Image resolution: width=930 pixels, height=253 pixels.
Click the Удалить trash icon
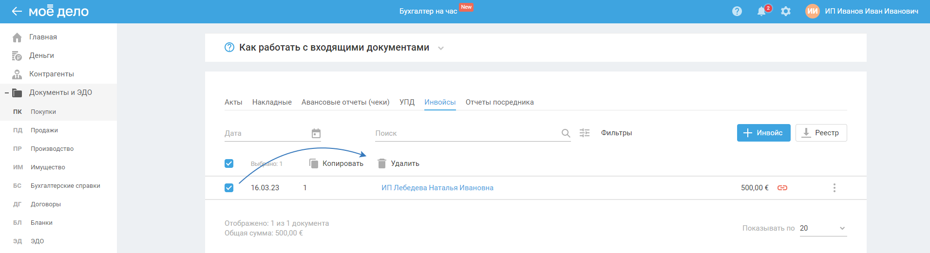382,163
